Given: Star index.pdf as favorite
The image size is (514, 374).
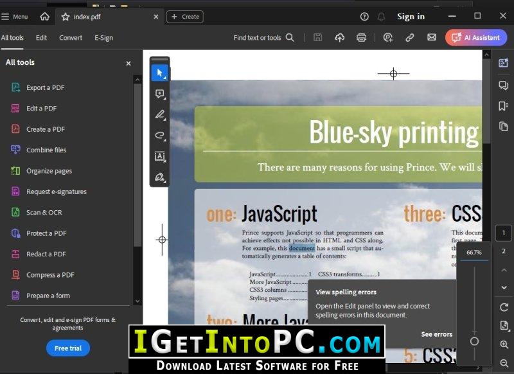Looking at the screenshot, I should (66, 17).
